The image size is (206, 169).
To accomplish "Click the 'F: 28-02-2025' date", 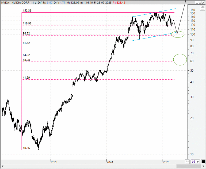I will click(103, 3).
